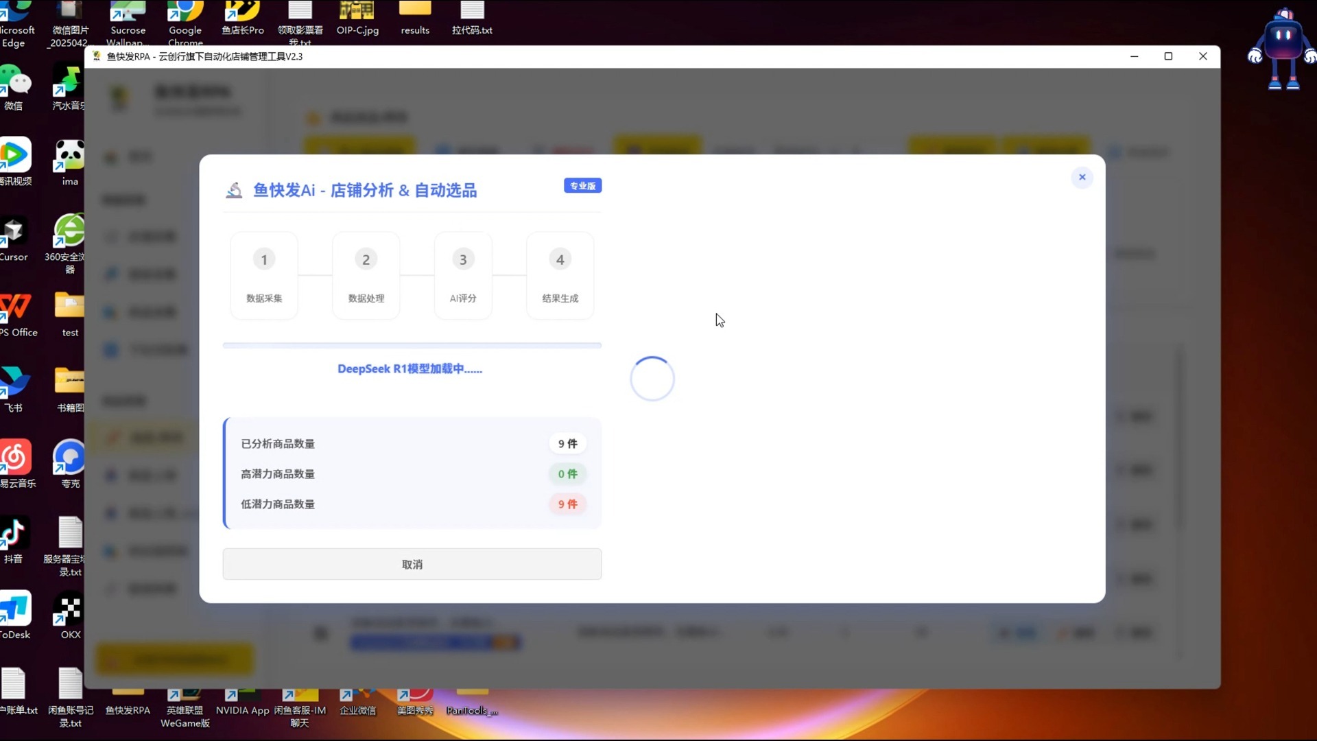Viewport: 1317px width, 741px height.
Task: Select step 3 AI评分
Action: point(463,276)
